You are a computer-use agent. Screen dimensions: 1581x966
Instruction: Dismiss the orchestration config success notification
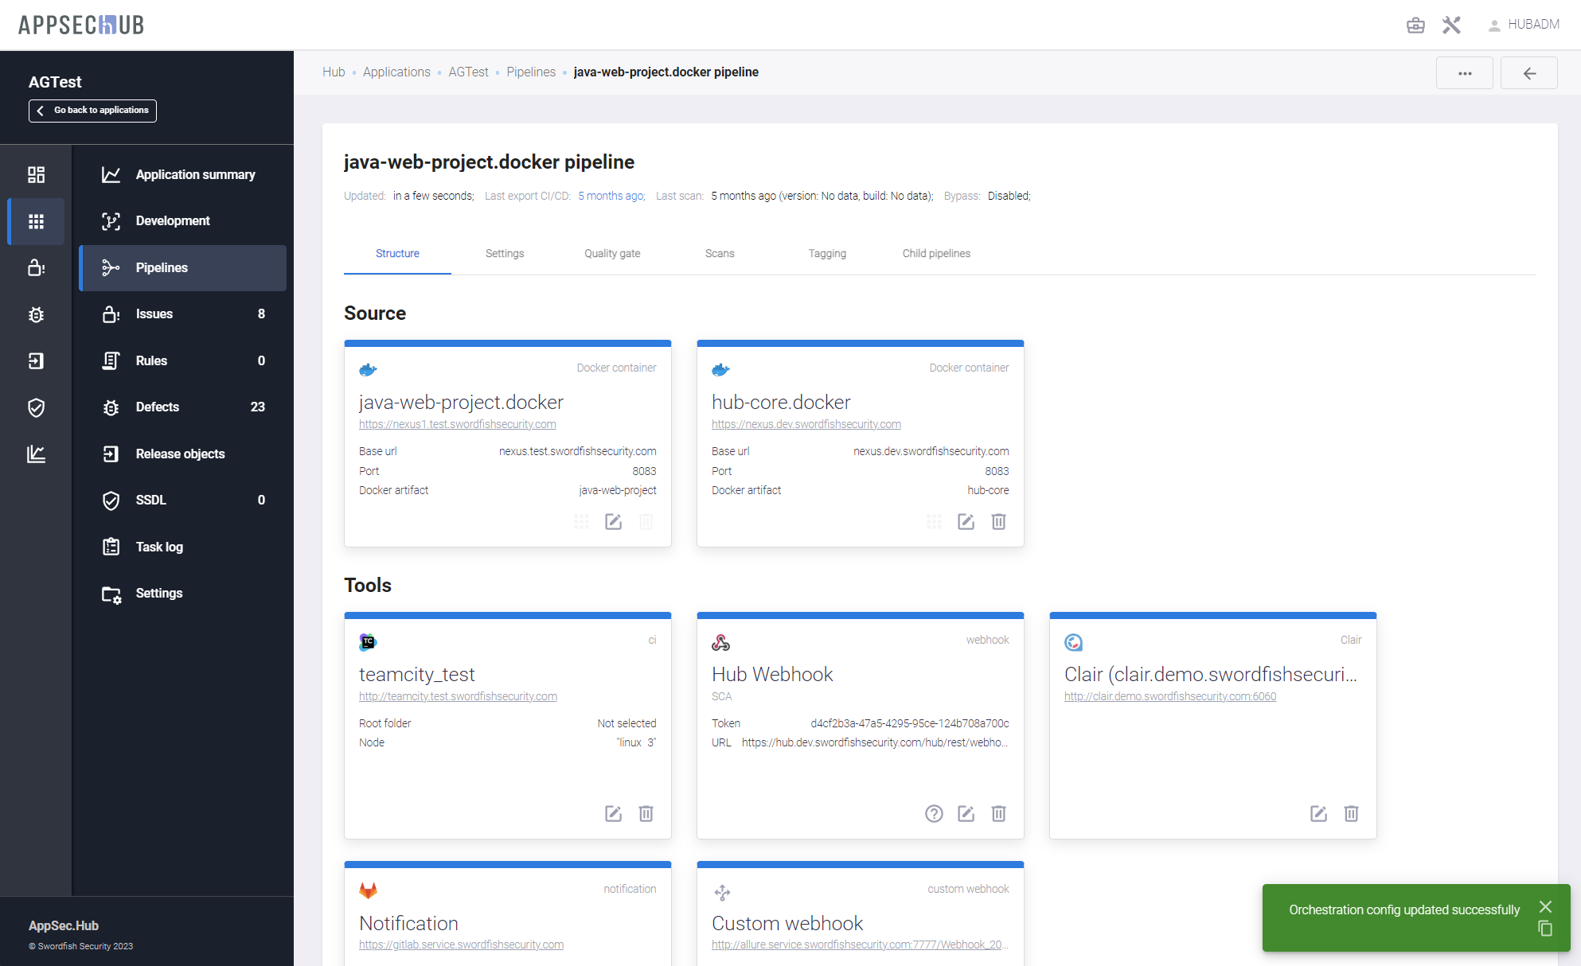[1545, 906]
